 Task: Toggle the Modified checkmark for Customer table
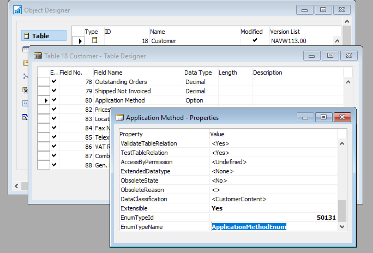pos(254,41)
